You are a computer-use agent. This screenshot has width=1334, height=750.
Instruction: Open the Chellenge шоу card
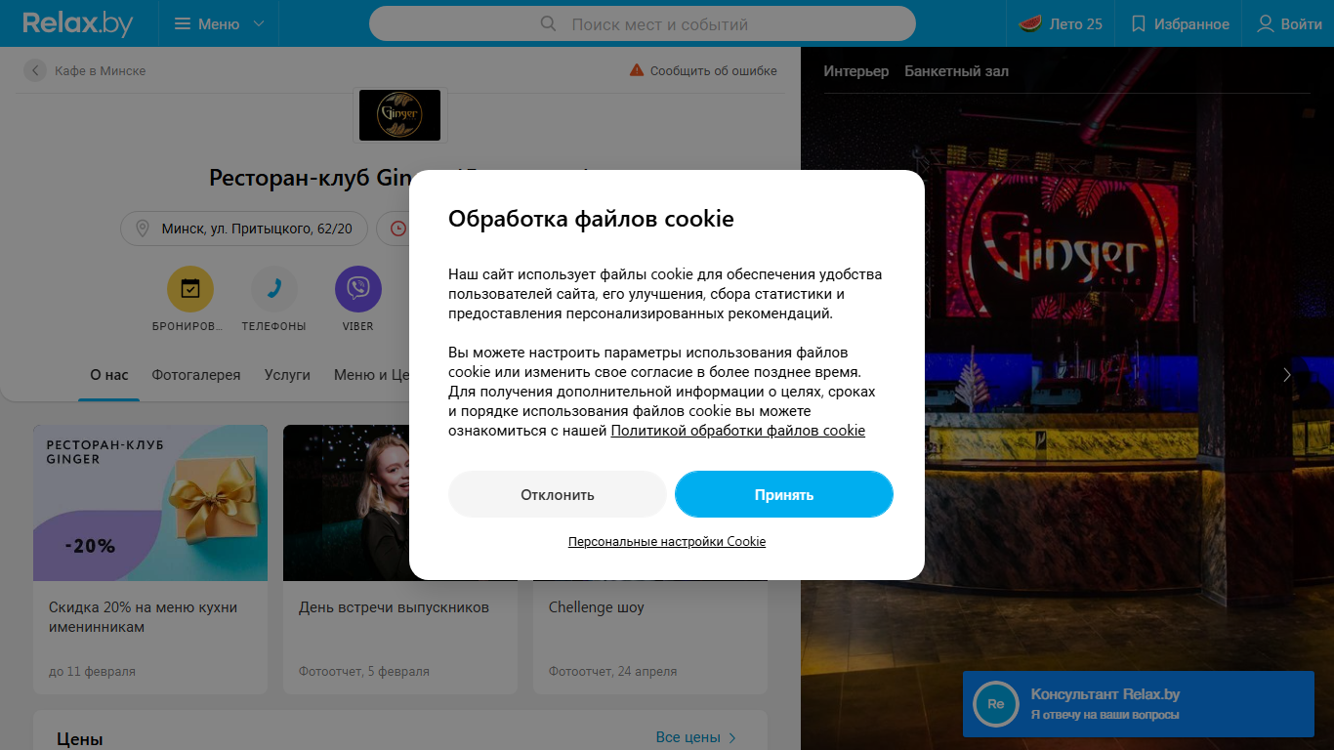597,607
